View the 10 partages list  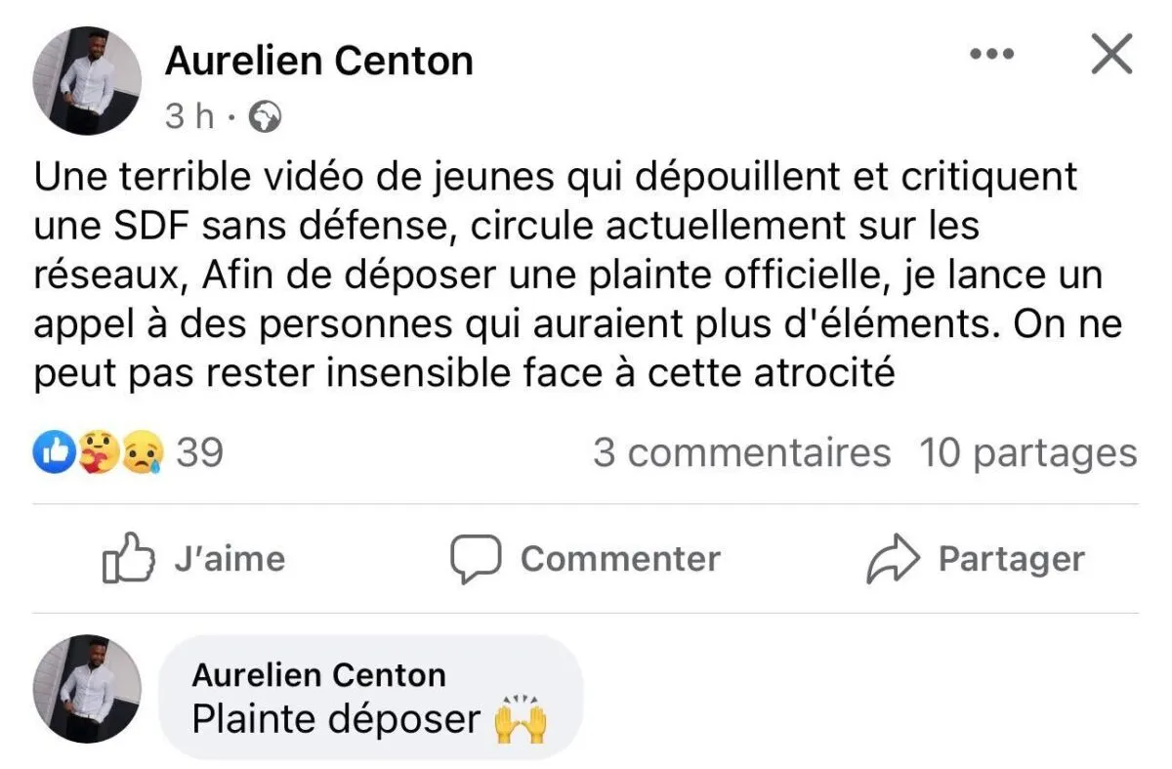[x=1027, y=453]
